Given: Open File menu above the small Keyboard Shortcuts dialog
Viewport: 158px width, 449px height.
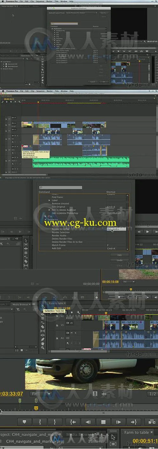Looking at the screenshot, I should tap(21, 1).
